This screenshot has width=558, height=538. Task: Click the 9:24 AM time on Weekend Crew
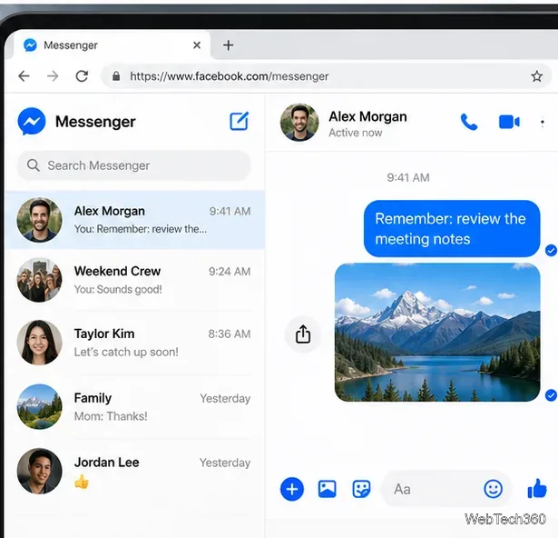[x=230, y=272]
